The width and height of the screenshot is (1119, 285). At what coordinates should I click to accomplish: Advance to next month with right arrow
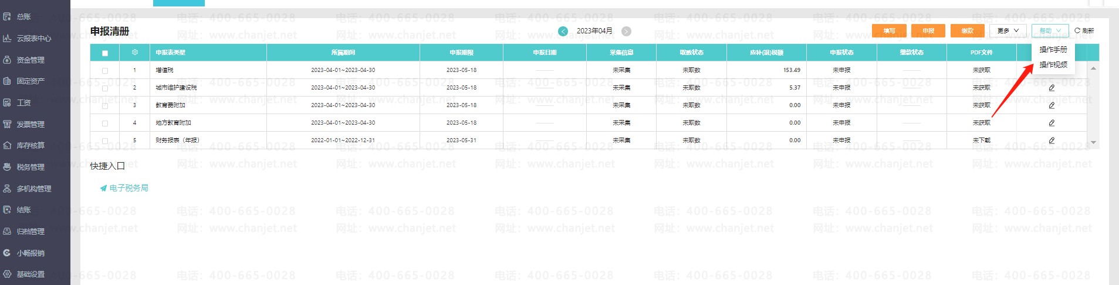tap(626, 31)
